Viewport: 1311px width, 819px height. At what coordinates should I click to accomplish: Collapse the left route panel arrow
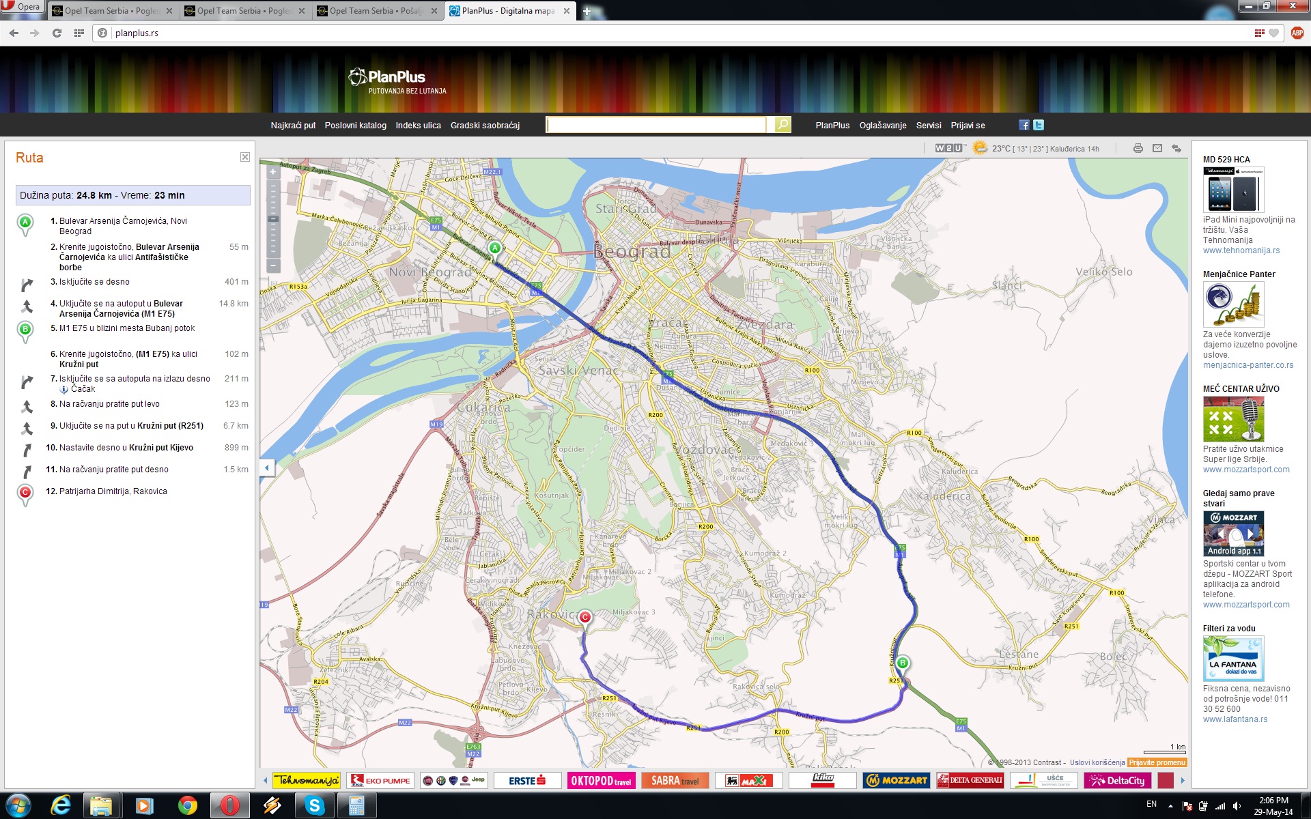click(267, 468)
